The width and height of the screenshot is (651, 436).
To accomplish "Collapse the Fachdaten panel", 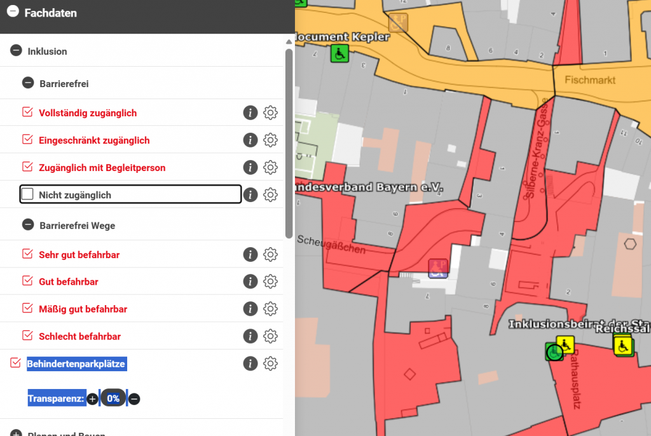I will coord(13,11).
